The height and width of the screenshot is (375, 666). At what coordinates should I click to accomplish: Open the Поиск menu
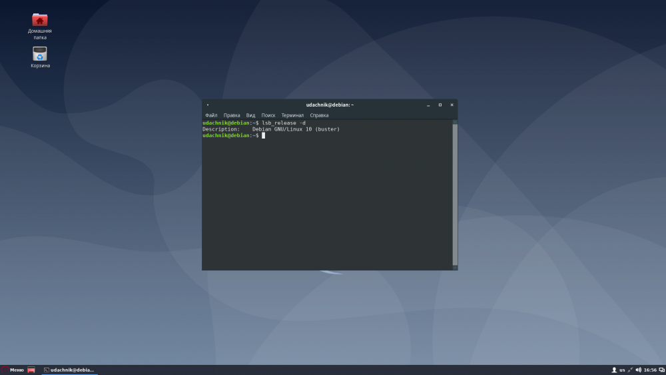click(x=268, y=115)
